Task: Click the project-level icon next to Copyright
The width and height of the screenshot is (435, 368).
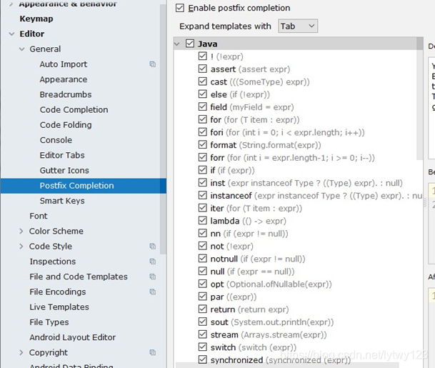Action: [x=153, y=352]
